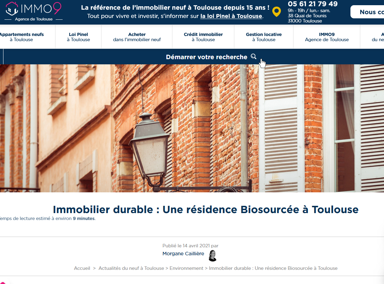Click "Publié le 14 avril 2021 par" text
The image size is (384, 284).
tap(190, 246)
